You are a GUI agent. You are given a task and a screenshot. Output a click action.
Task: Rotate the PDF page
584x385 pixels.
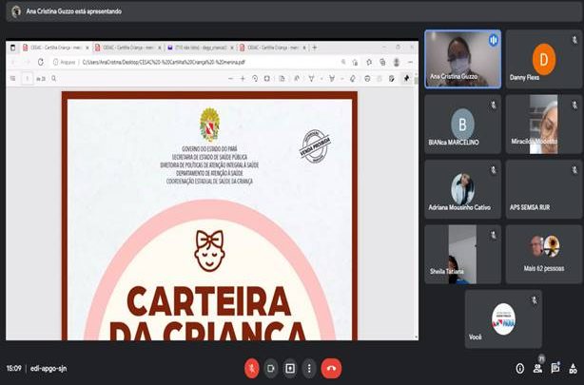pos(255,79)
